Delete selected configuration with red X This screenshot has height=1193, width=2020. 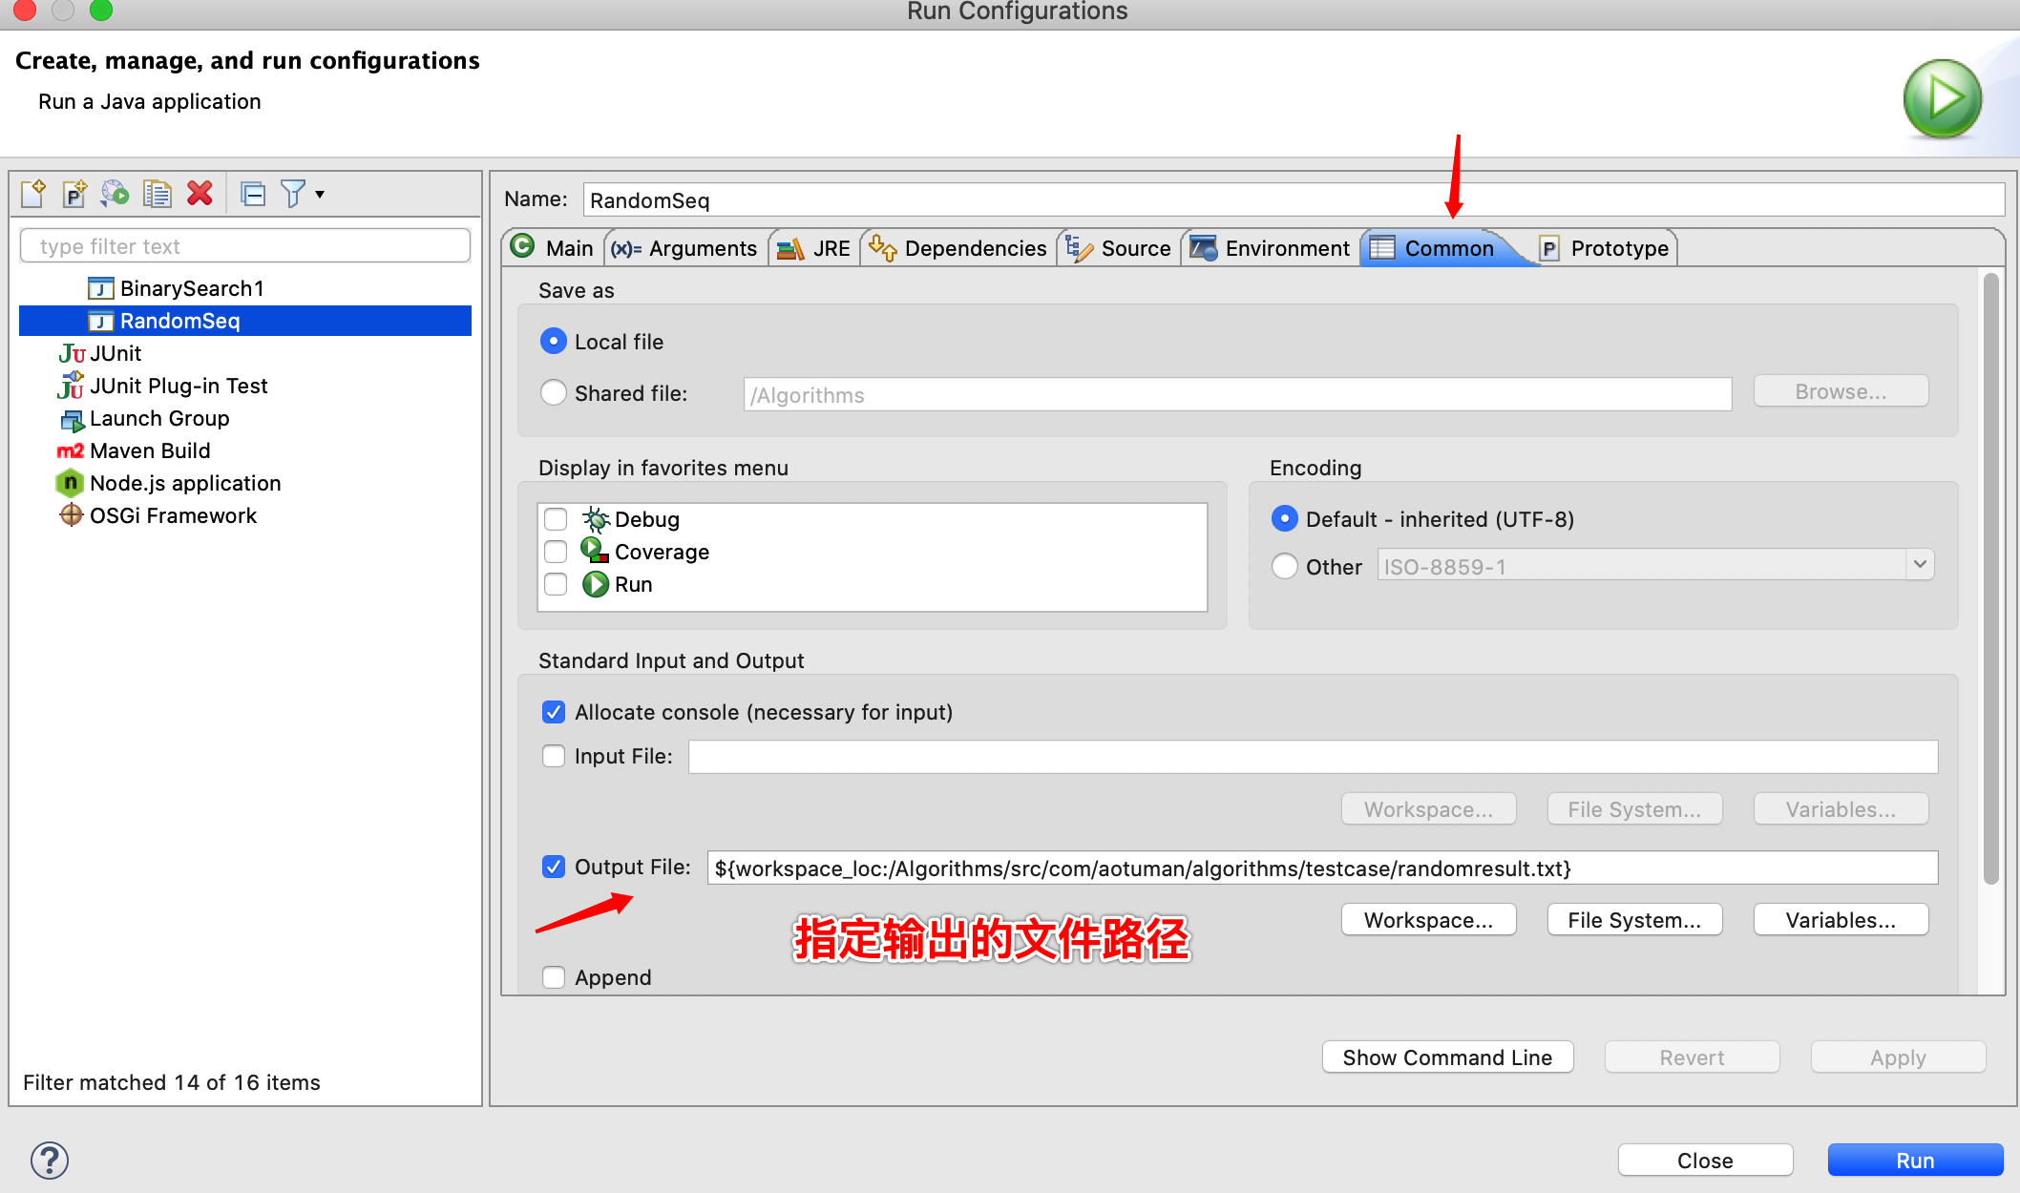point(200,194)
